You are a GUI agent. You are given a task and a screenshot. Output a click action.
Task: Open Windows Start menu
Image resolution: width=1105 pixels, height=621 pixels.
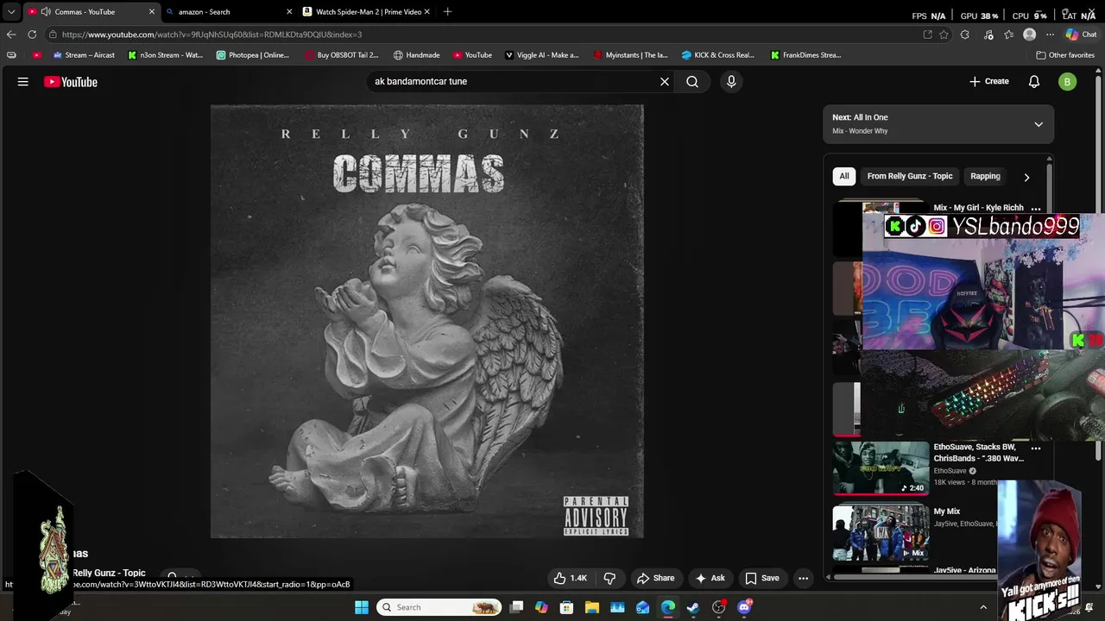click(362, 607)
